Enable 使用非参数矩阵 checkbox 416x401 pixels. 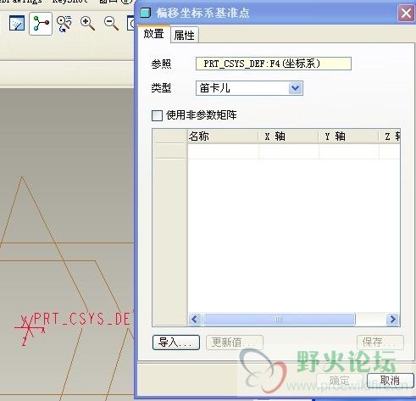157,115
